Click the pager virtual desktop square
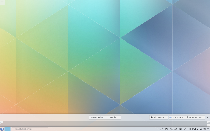 pyautogui.click(x=8, y=129)
